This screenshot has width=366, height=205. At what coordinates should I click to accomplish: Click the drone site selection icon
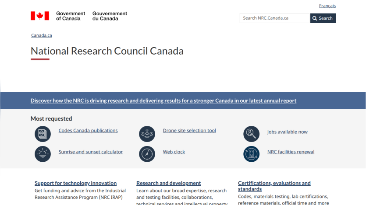click(x=147, y=134)
